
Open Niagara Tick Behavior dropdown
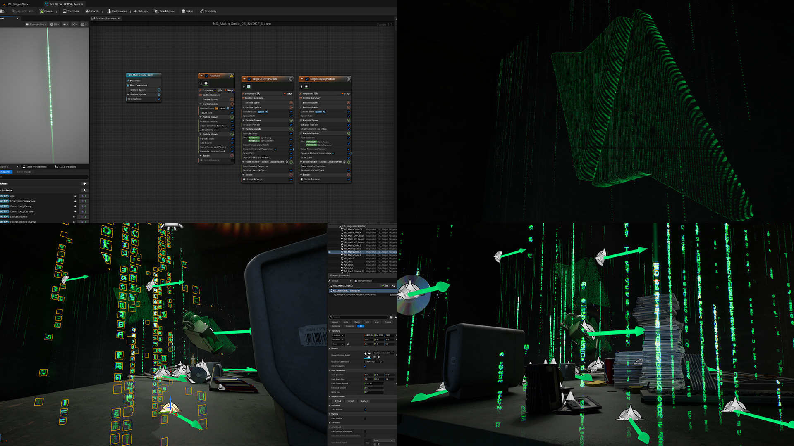[373, 362]
